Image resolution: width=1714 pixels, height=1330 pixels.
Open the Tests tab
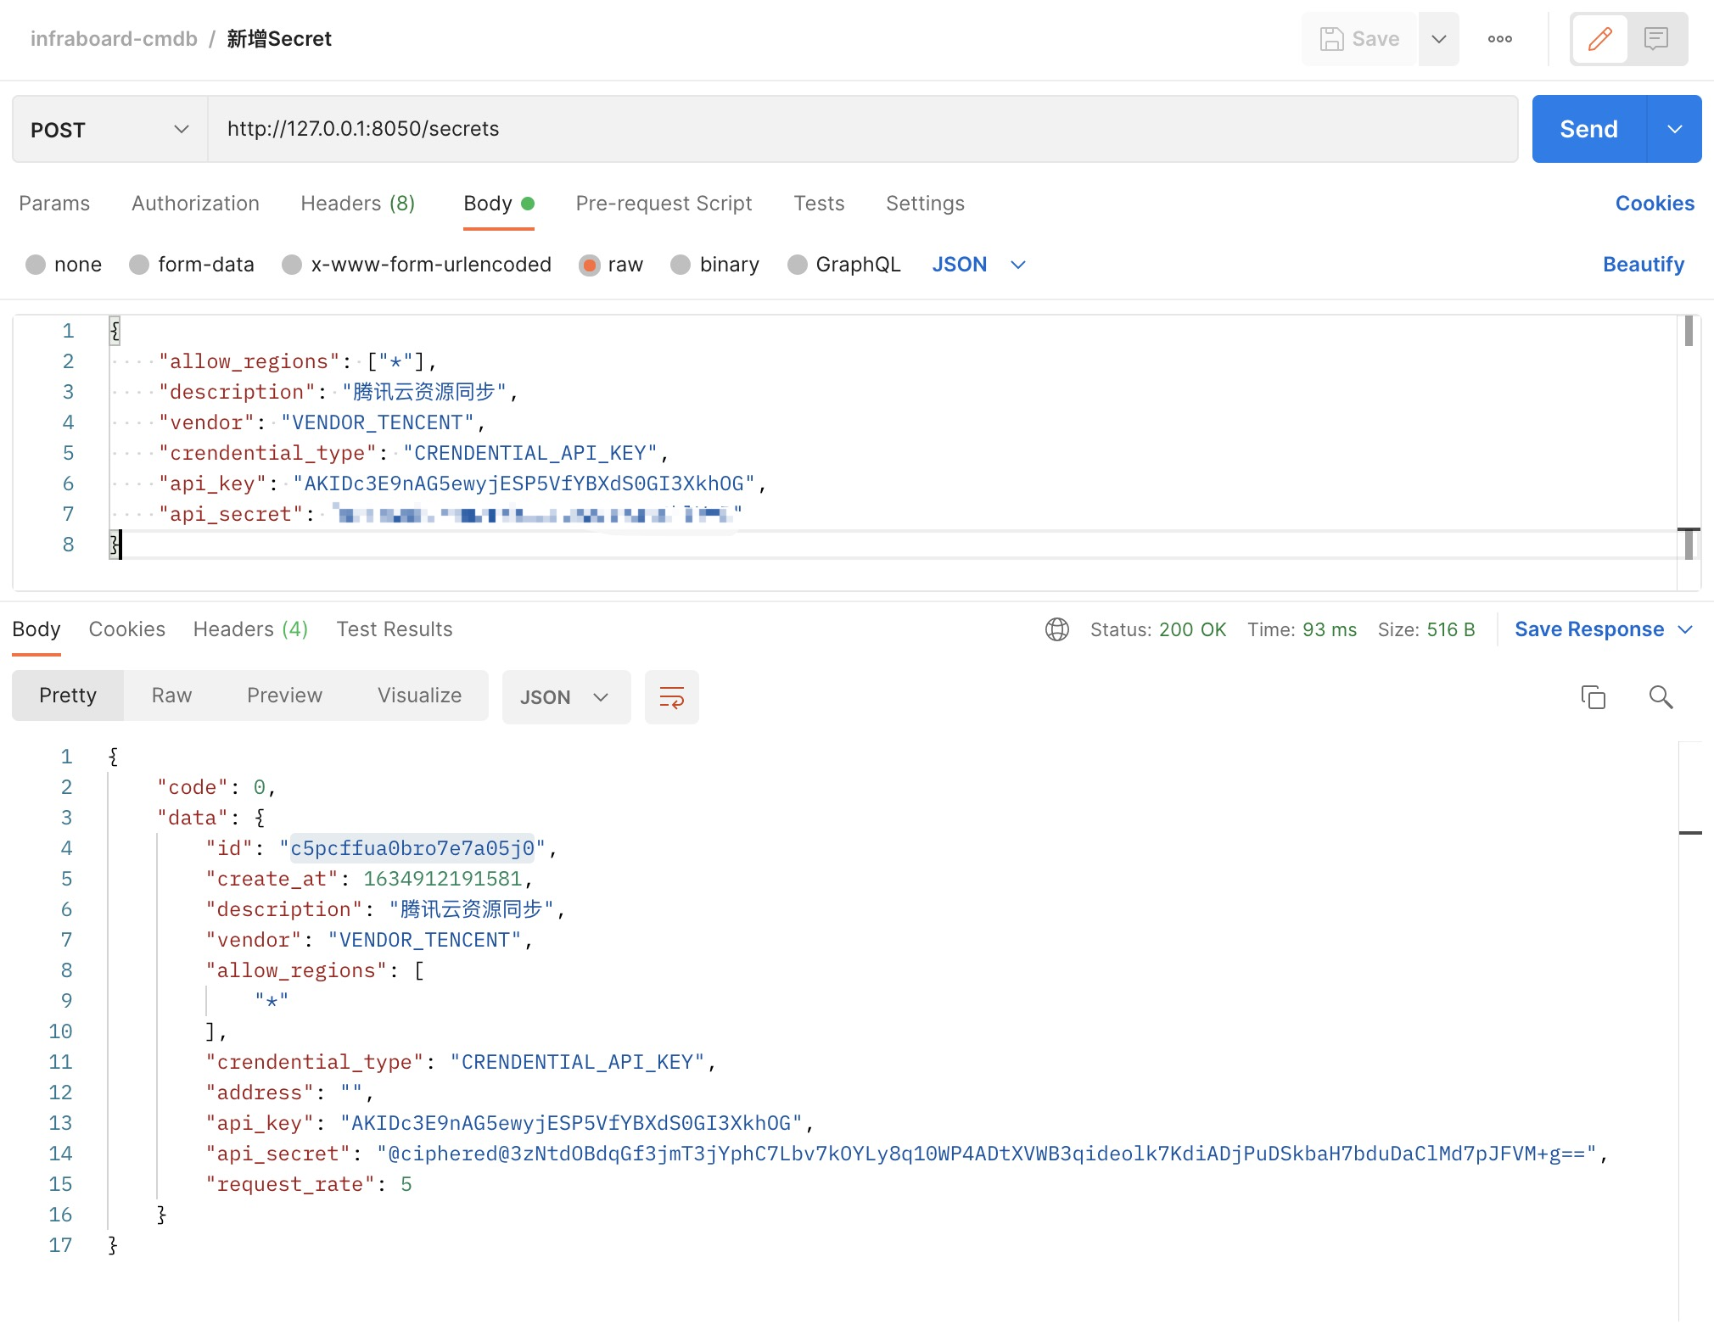[819, 204]
